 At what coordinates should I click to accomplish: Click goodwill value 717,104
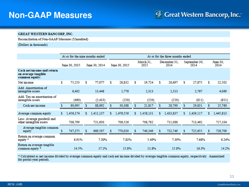coord(221,122)
